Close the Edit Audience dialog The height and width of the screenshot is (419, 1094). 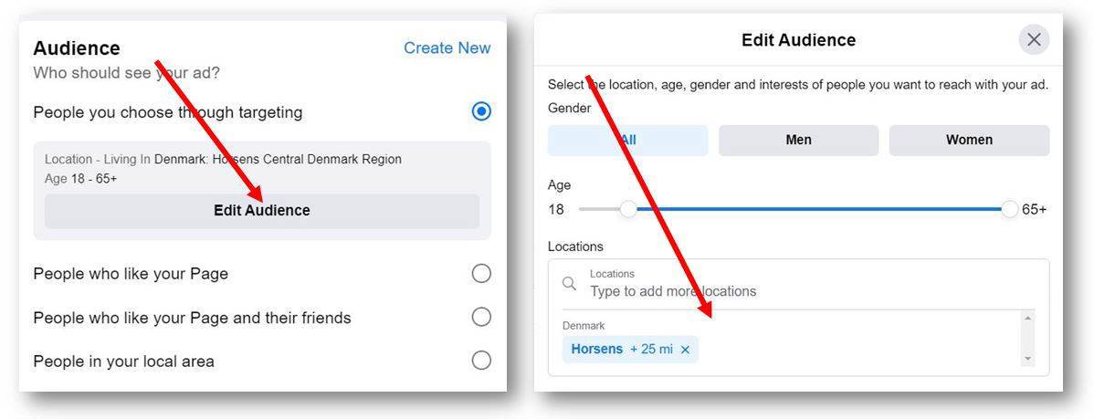(1034, 40)
